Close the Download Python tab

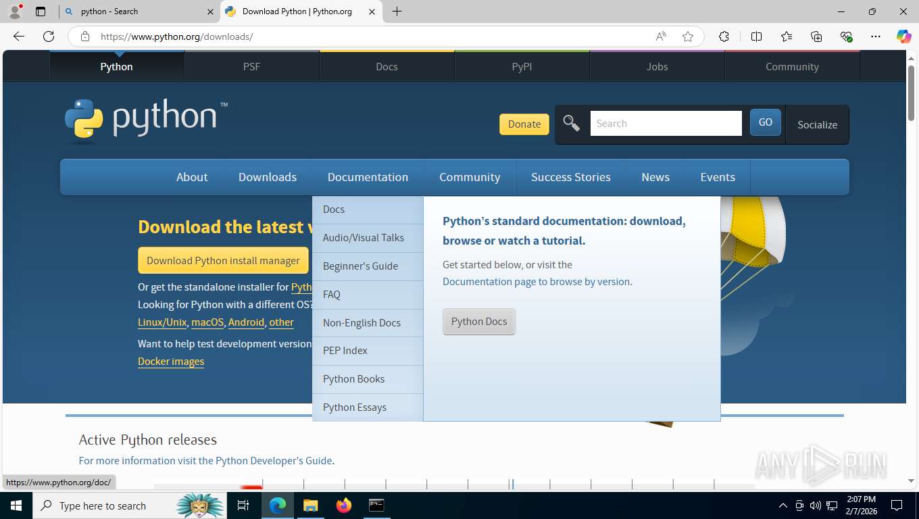pos(372,11)
